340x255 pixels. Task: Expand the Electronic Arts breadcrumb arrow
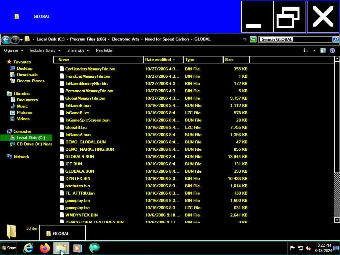[142, 39]
